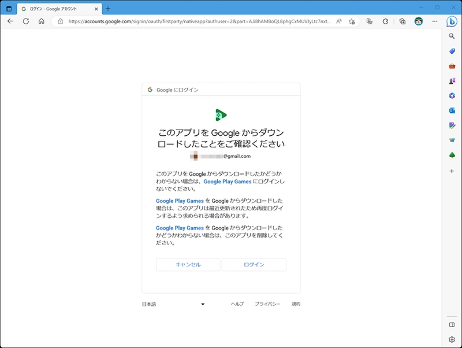Open the sidebar Shopping tag icon
The width and height of the screenshot is (462, 348).
pos(452,51)
